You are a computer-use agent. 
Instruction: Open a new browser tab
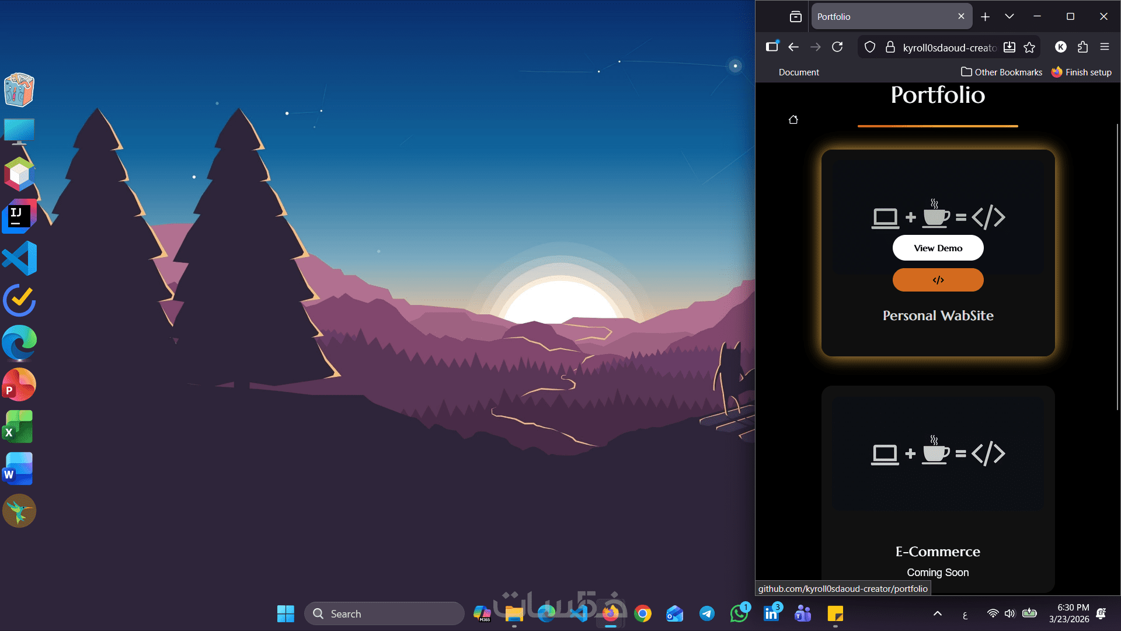point(985,16)
